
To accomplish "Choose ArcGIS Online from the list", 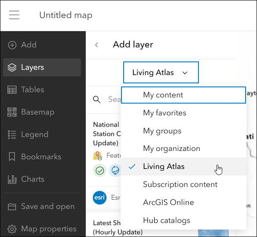I will 184,202.
